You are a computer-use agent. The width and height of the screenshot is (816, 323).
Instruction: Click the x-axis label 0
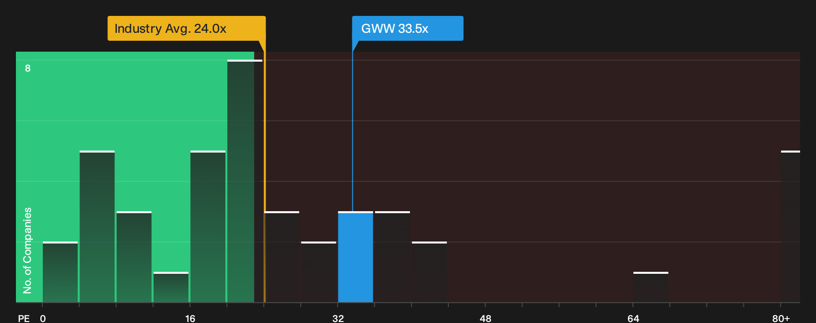pos(43,318)
